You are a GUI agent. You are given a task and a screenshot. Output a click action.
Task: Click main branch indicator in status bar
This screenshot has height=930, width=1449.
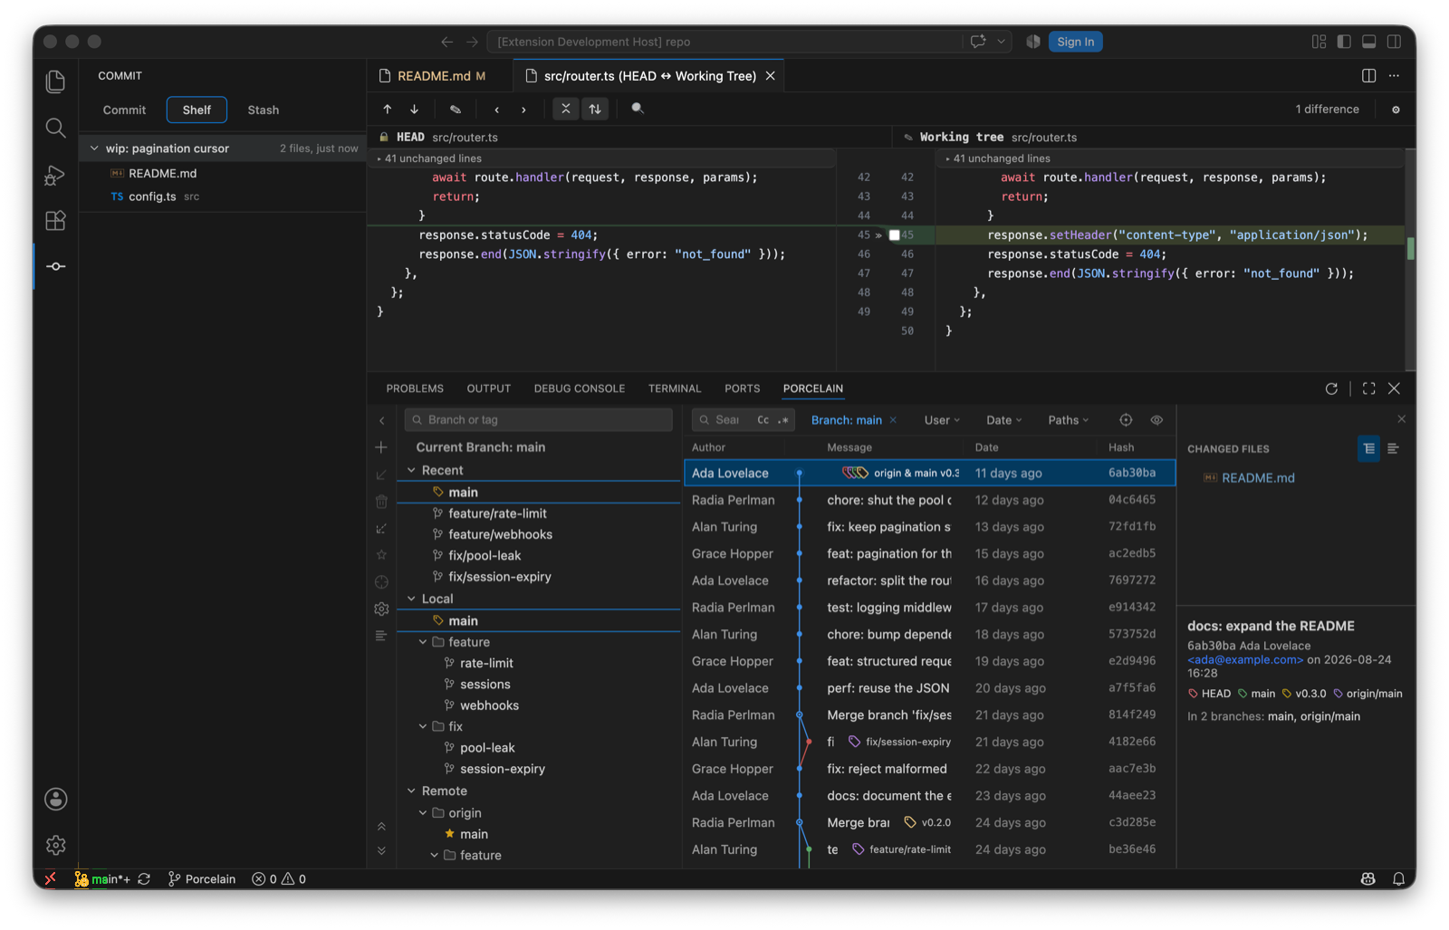[x=102, y=879]
